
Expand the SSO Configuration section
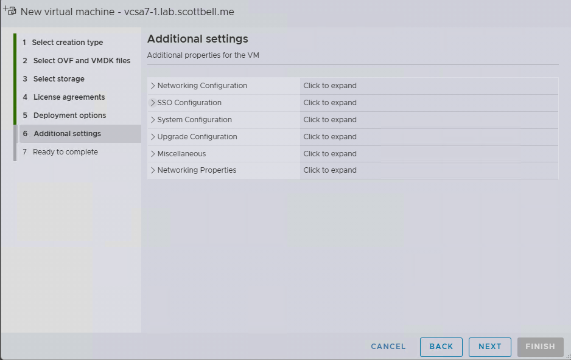point(189,103)
